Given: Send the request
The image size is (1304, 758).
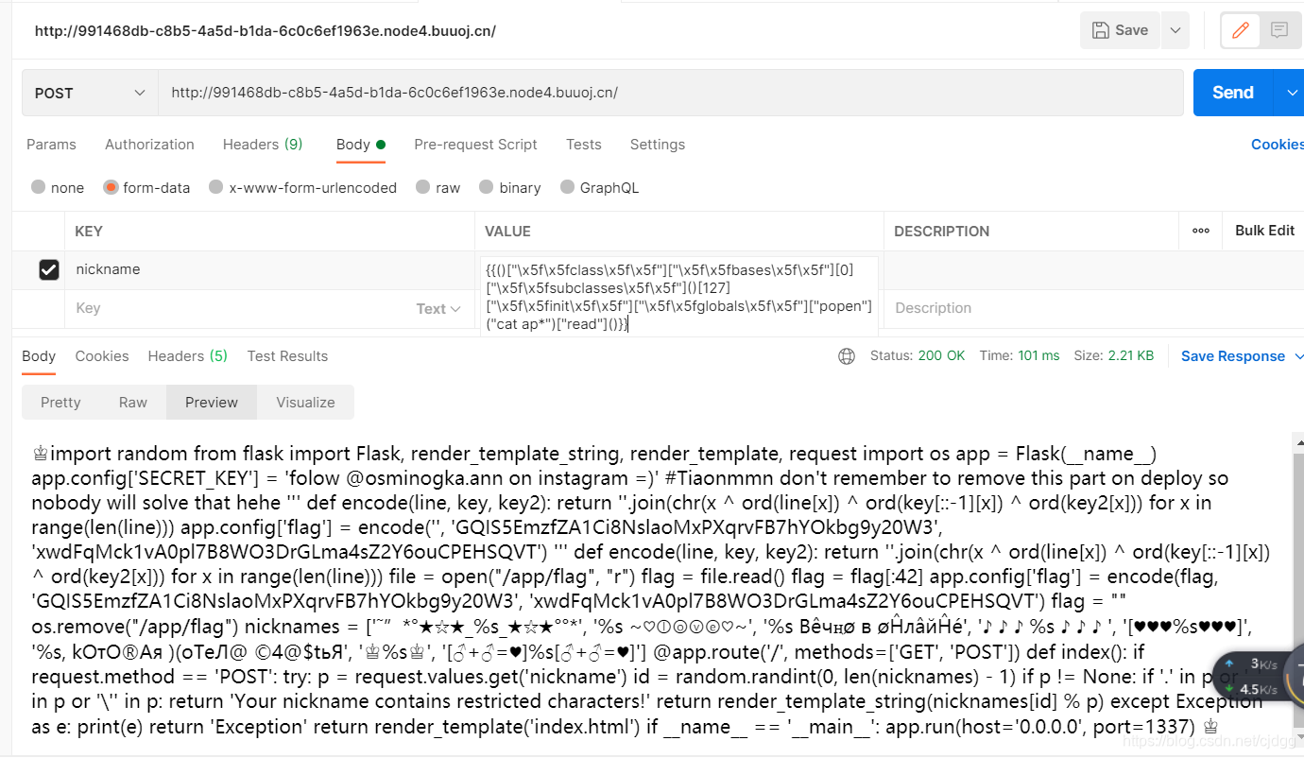Looking at the screenshot, I should pyautogui.click(x=1233, y=93).
